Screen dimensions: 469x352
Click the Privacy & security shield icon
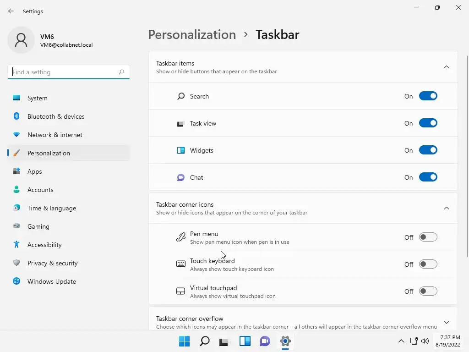[16, 263]
